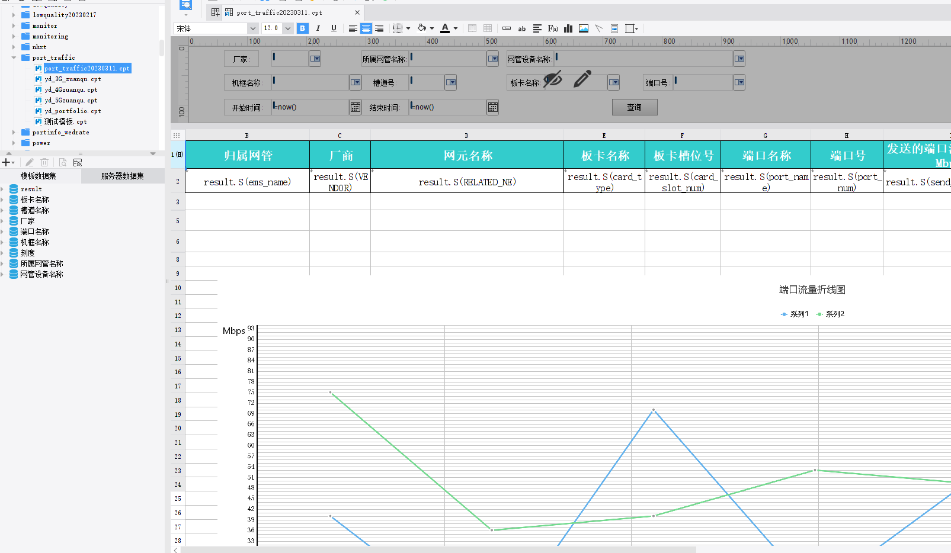Close the port_traffic20230311.cpt tab
The width and height of the screenshot is (951, 553).
coord(357,12)
